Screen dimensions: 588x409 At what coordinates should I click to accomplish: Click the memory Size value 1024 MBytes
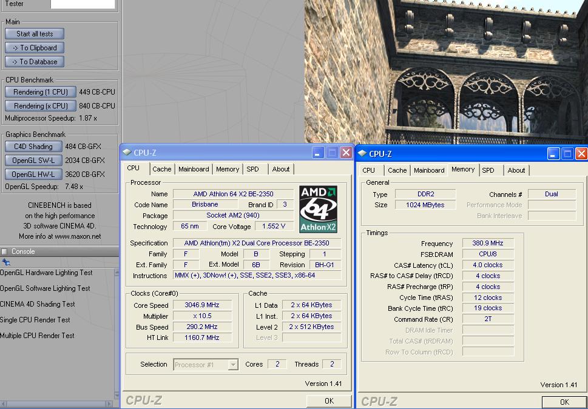coord(425,205)
